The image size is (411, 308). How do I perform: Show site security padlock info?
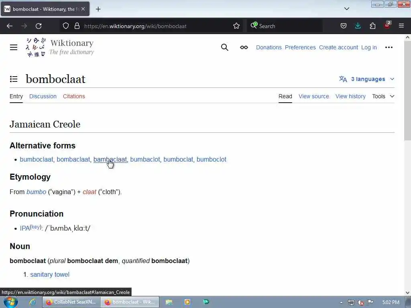click(x=77, y=26)
